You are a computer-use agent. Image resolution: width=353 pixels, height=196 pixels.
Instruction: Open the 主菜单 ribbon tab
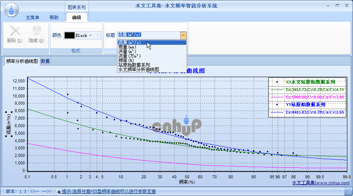33,17
